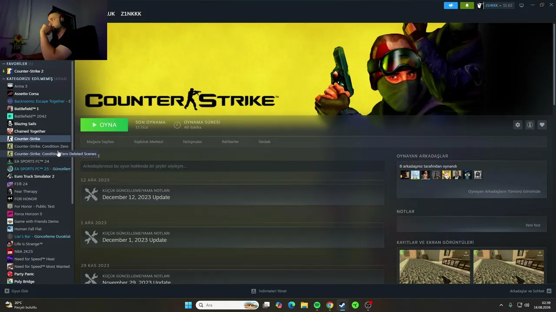Open the December 1, 2023 Update post
This screenshot has width=556, height=312.
click(232, 237)
